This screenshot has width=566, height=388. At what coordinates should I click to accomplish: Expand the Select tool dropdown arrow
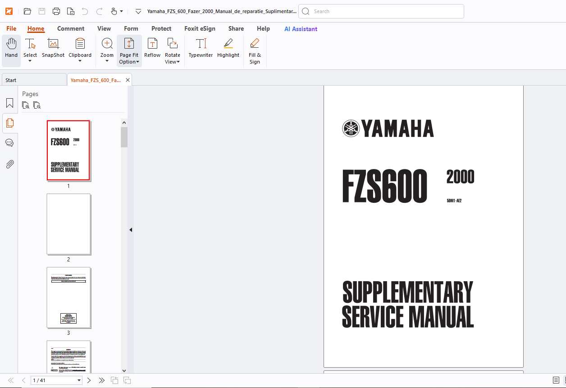pos(30,61)
